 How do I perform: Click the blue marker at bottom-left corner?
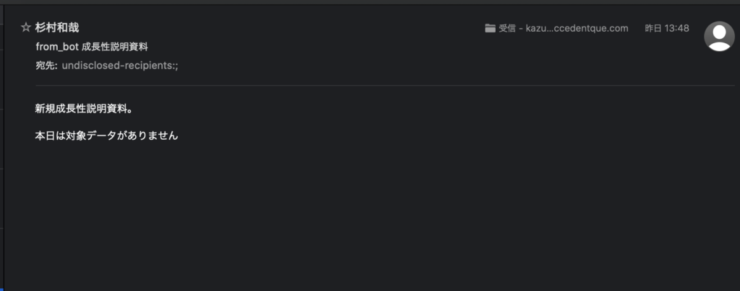tap(2, 288)
